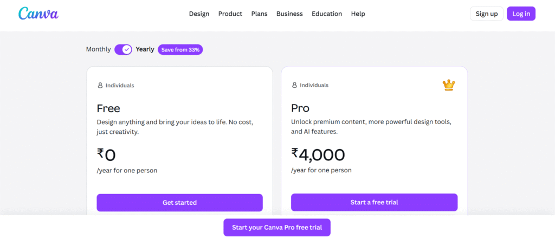Click the Canva logo
Image resolution: width=555 pixels, height=239 pixels.
[38, 14]
